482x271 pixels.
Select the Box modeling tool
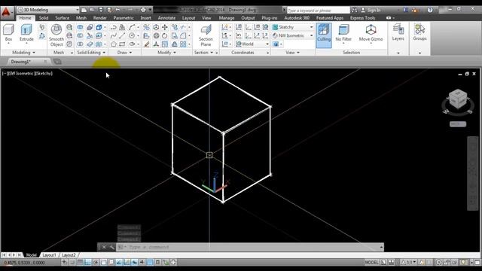click(8, 33)
